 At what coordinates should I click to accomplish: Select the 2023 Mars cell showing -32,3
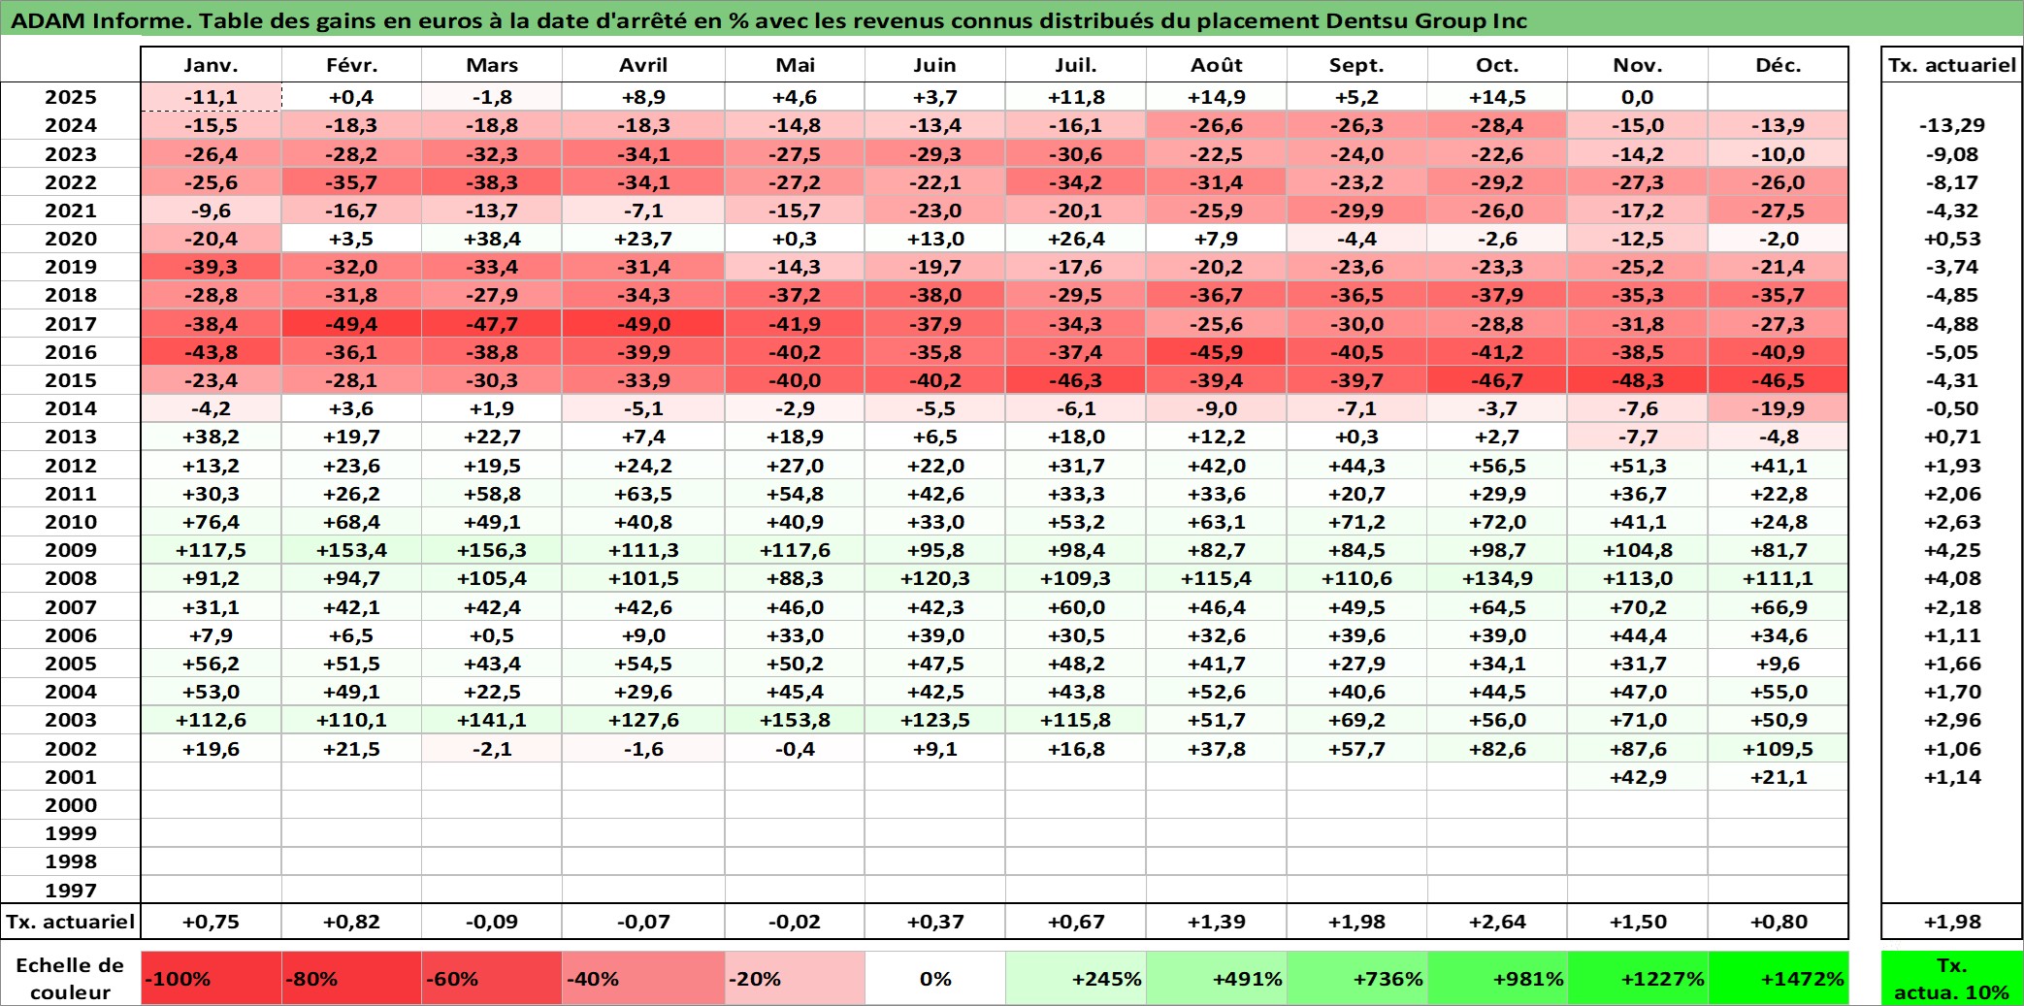click(492, 154)
